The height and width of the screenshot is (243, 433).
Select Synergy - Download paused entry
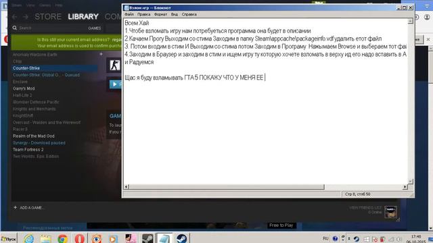tap(39, 142)
